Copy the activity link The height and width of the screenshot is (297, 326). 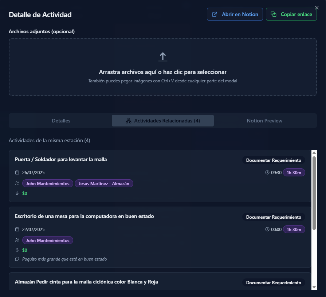click(x=291, y=14)
